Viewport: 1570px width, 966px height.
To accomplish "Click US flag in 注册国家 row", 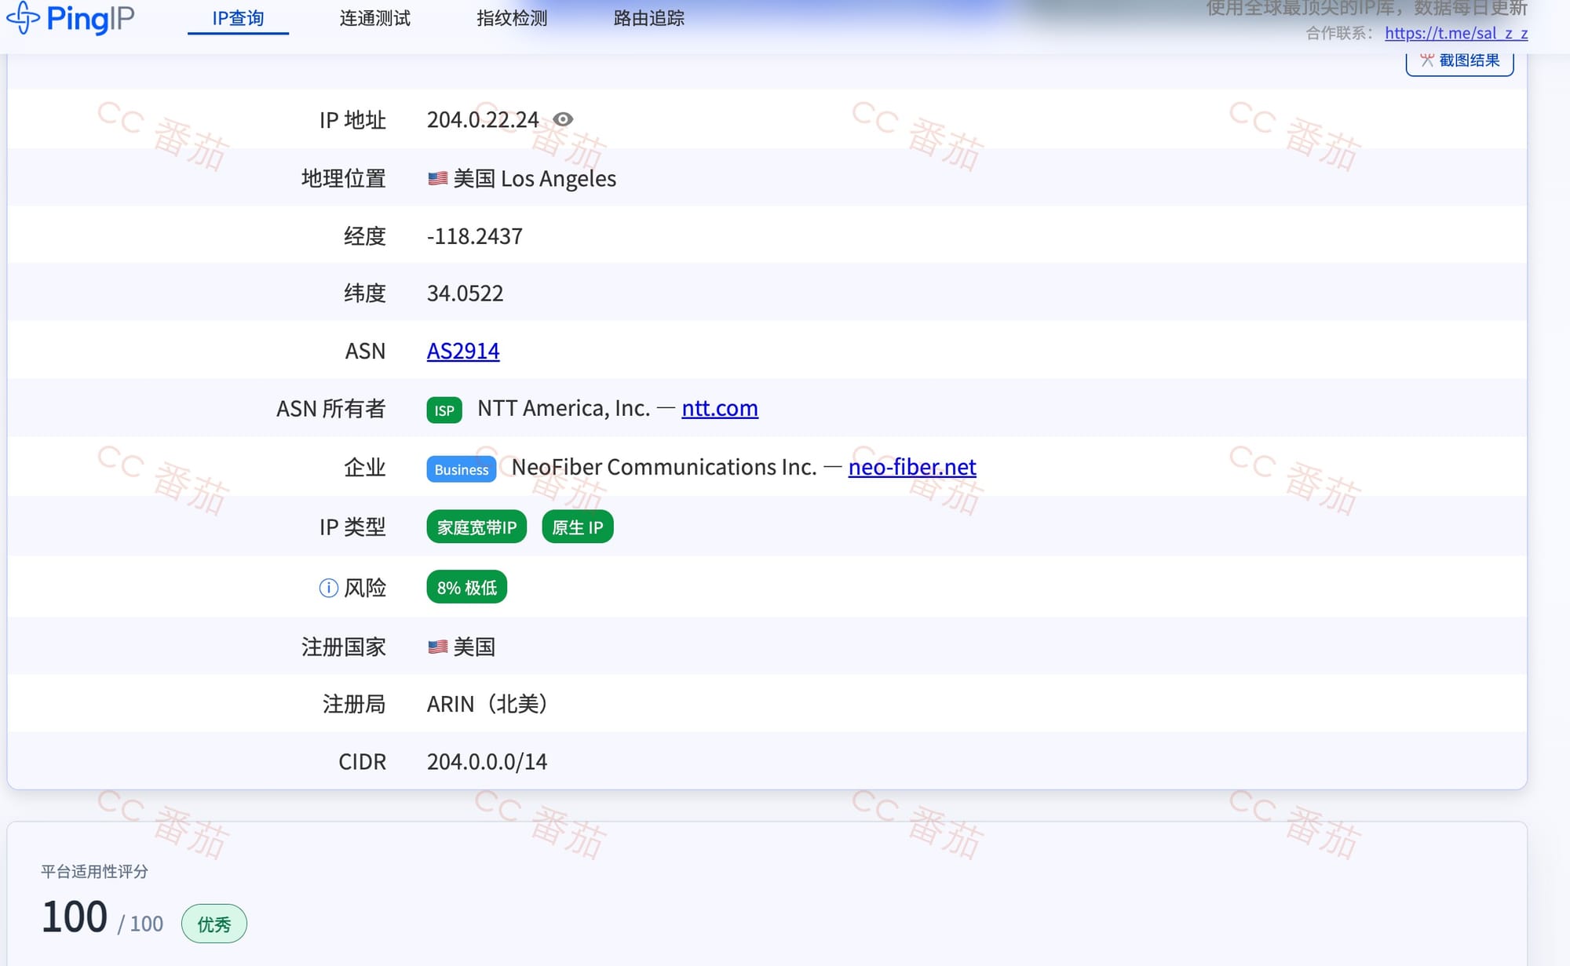I will (438, 647).
